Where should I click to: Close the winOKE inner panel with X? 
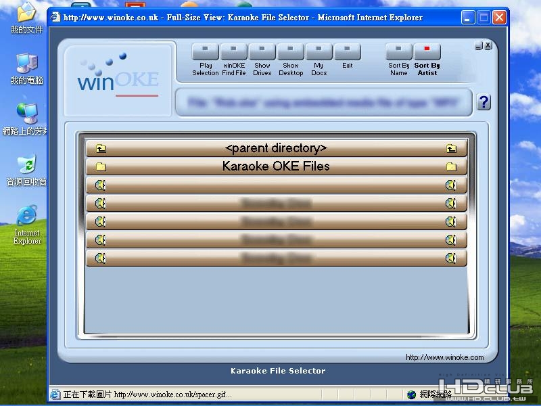[488, 45]
